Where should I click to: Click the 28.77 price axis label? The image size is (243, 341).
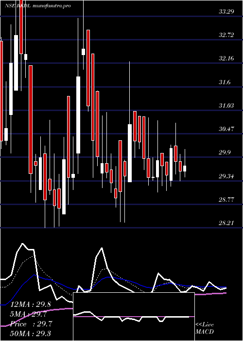click(226, 199)
